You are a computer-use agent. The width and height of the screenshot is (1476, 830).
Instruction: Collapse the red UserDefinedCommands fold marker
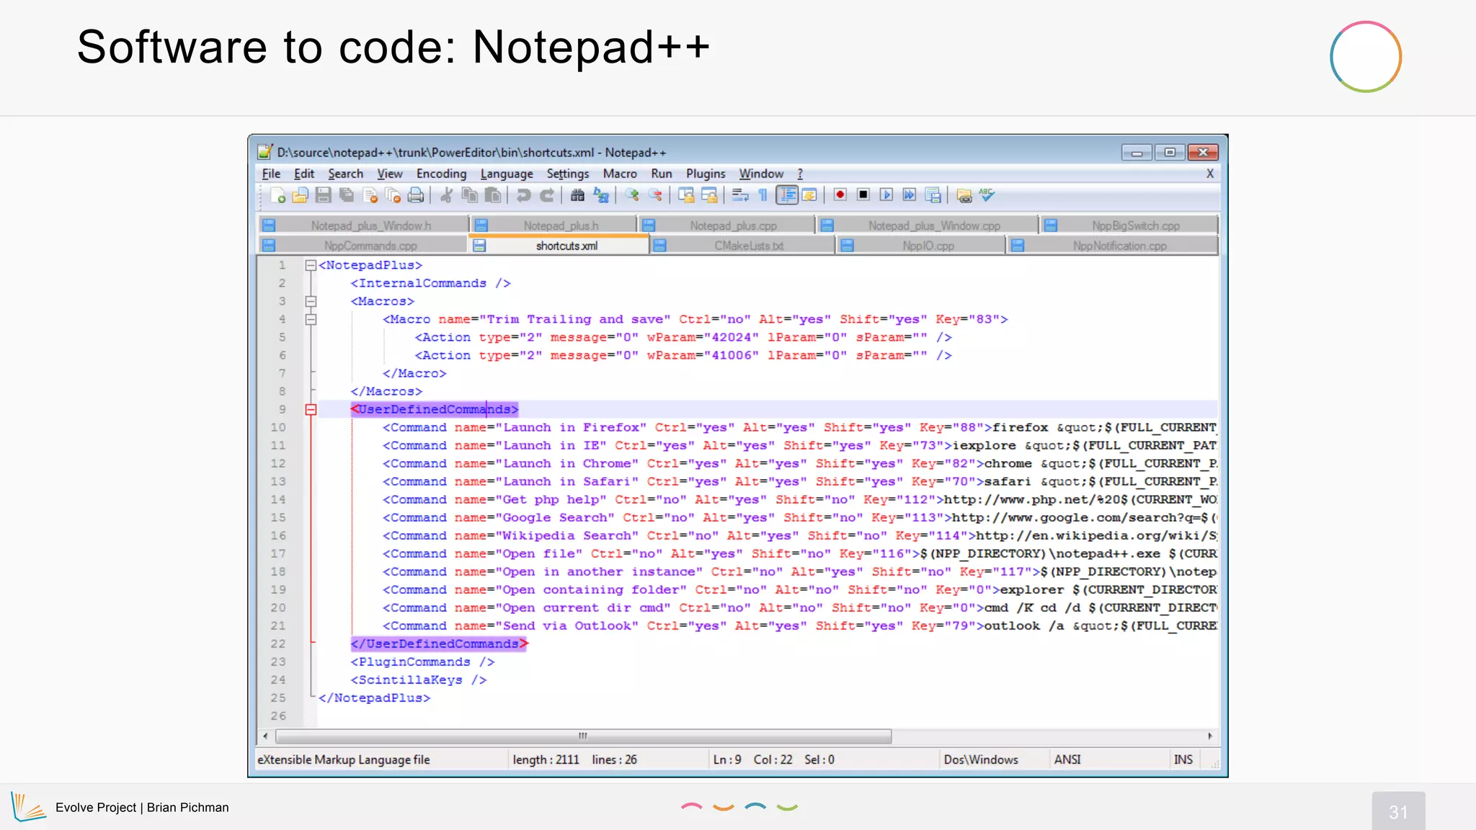pos(311,409)
